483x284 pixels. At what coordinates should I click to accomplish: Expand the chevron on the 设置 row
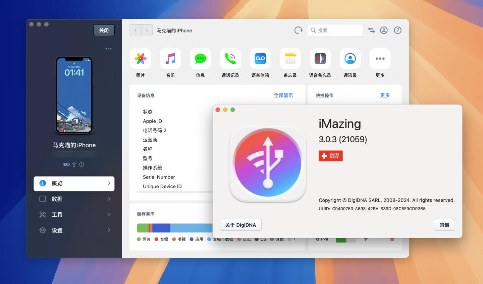109,230
